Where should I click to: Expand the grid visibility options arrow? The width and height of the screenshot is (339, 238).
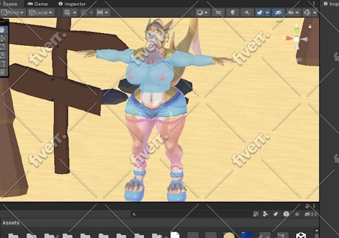75,13
